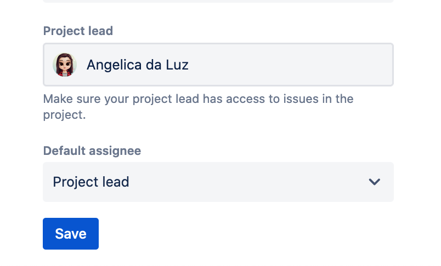The image size is (441, 266).
Task: Click left edge of Default assignee select
Action: click(x=47, y=182)
